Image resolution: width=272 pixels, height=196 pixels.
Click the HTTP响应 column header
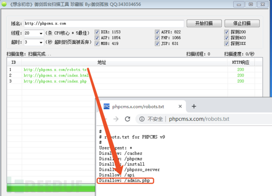(241, 62)
